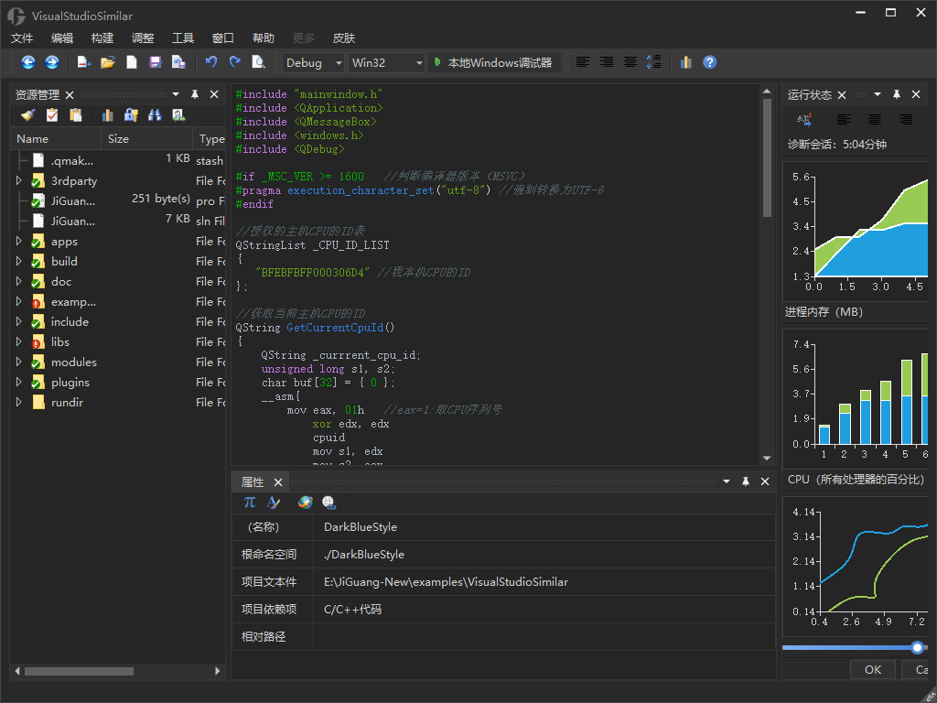The width and height of the screenshot is (937, 703).
Task: Click the globe with arrow icon in 属性 panel
Action: (x=306, y=503)
